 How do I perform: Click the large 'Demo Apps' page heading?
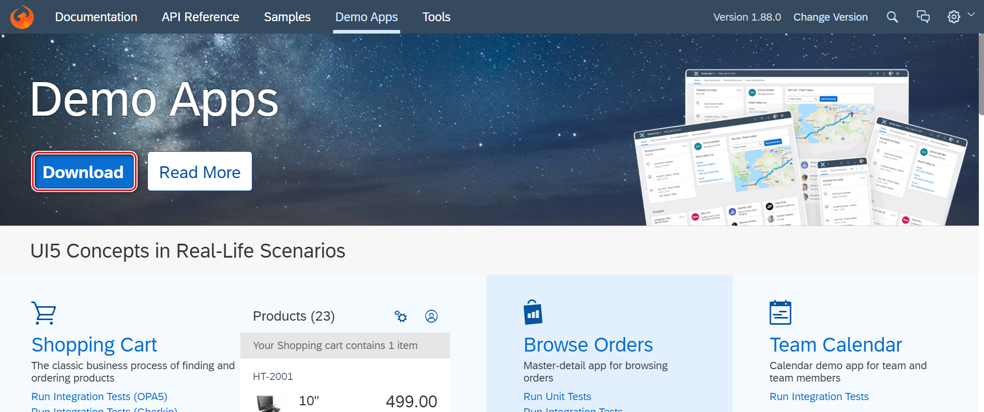[x=154, y=100]
